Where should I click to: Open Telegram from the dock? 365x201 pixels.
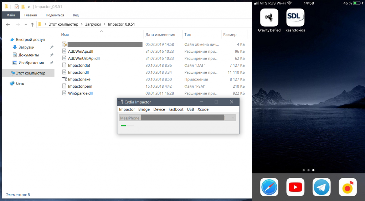tap(322, 187)
